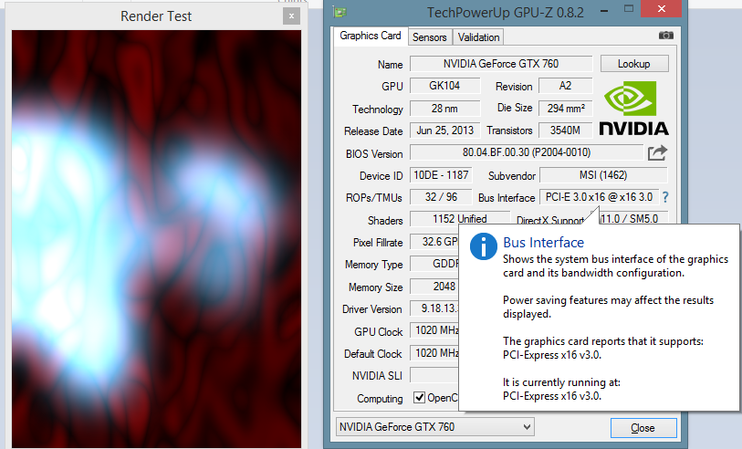This screenshot has width=742, height=449.
Task: Click the tooltip info circle icon
Action: 483,246
